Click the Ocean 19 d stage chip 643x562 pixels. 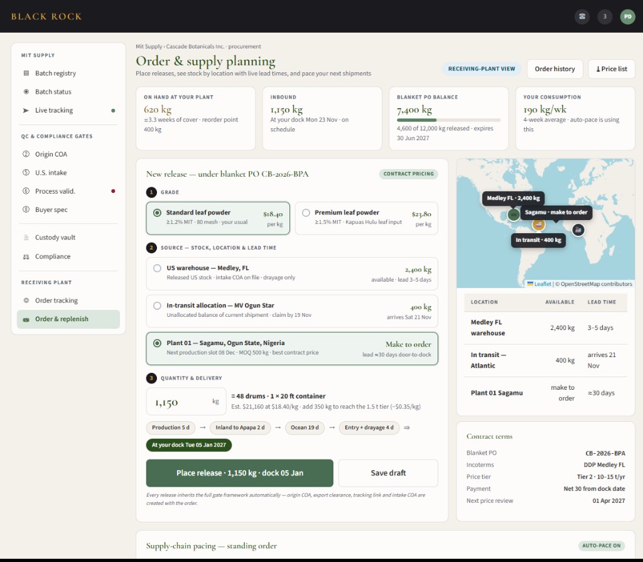coord(305,427)
